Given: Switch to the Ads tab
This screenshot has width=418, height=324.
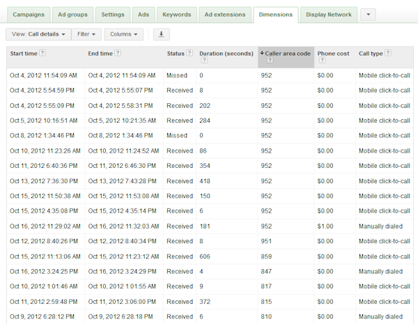Looking at the screenshot, I should click(x=144, y=15).
